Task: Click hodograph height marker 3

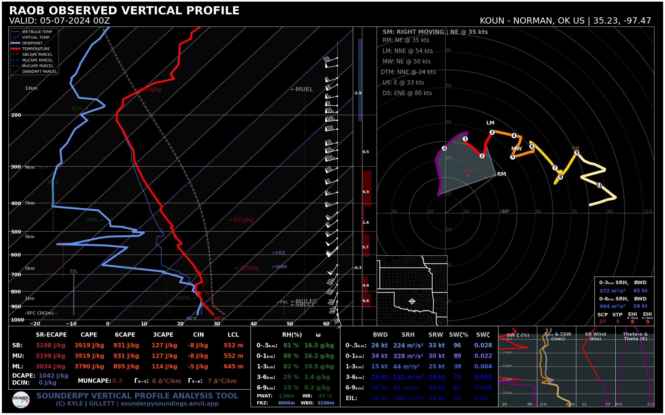Action: [x=492, y=132]
